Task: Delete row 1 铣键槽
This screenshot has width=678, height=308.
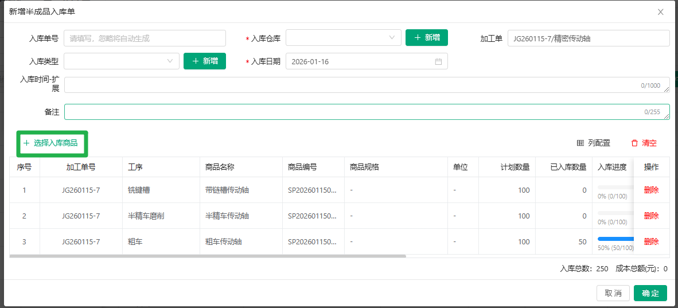Action: [x=651, y=190]
